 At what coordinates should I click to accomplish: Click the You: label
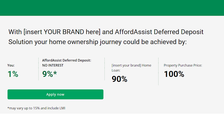[11, 65]
